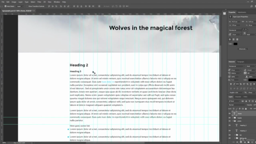Apply Superscript in Character panel
The width and height of the screenshot is (256, 144).
(244, 84)
